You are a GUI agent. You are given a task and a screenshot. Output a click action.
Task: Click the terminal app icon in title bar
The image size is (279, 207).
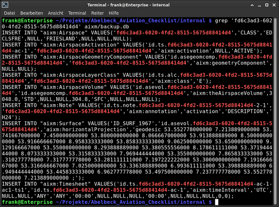(x=5, y=5)
